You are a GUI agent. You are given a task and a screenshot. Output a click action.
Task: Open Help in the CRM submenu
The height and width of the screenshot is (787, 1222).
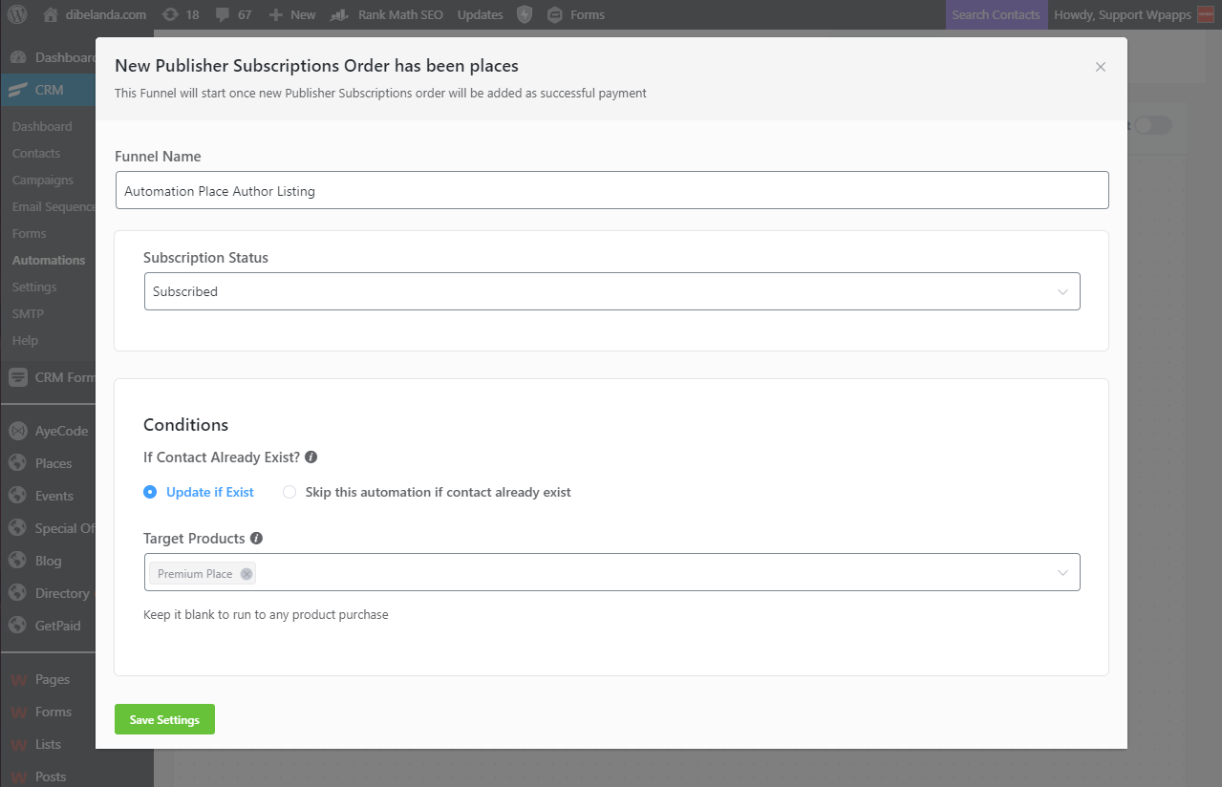pos(25,340)
